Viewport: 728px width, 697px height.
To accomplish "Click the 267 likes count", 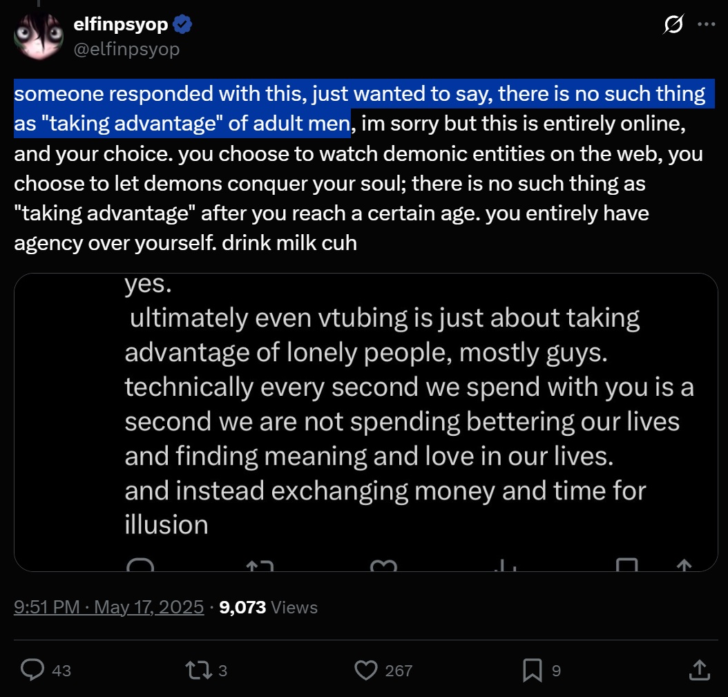I will (x=399, y=670).
